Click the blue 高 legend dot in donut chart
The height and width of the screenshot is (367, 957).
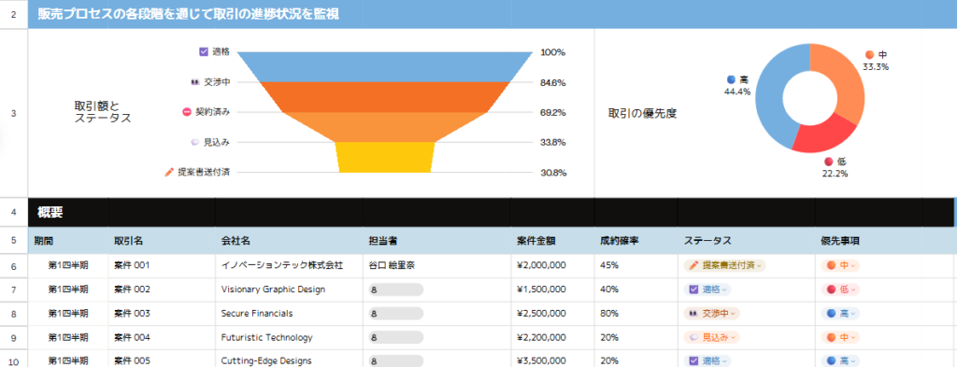pos(732,80)
